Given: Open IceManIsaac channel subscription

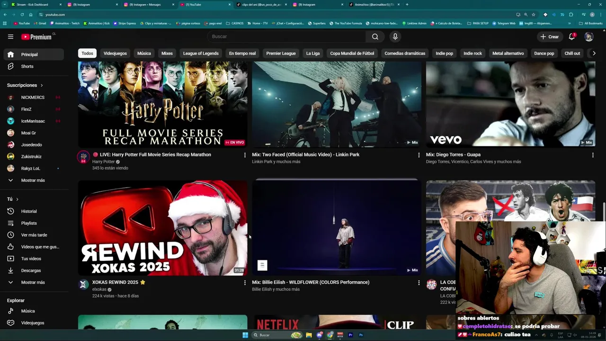Looking at the screenshot, I should (x=33, y=121).
